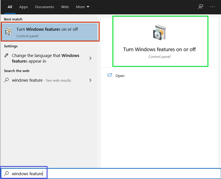Click the Windows features icon in best match
The image size is (221, 179).
[8, 31]
